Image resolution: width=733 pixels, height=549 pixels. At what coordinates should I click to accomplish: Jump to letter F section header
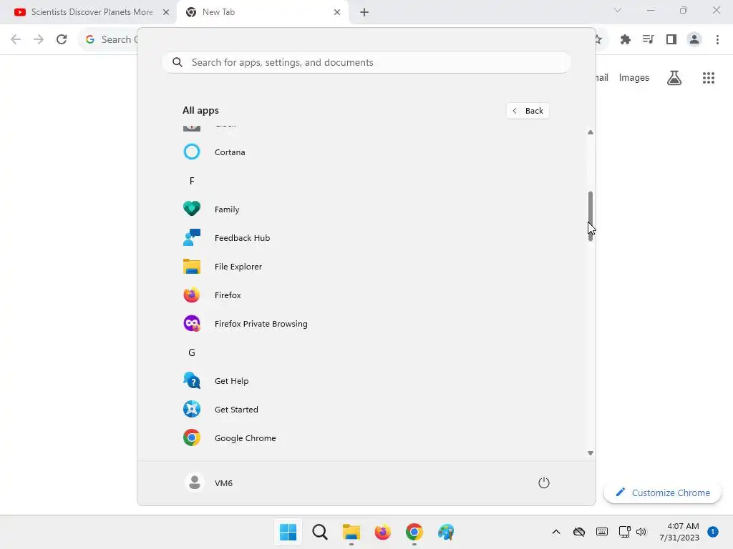click(x=192, y=181)
